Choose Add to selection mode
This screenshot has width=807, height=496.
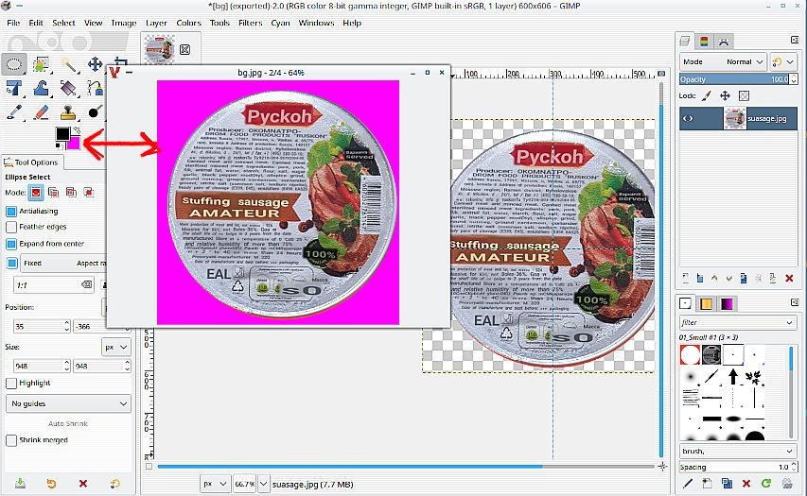pos(53,192)
